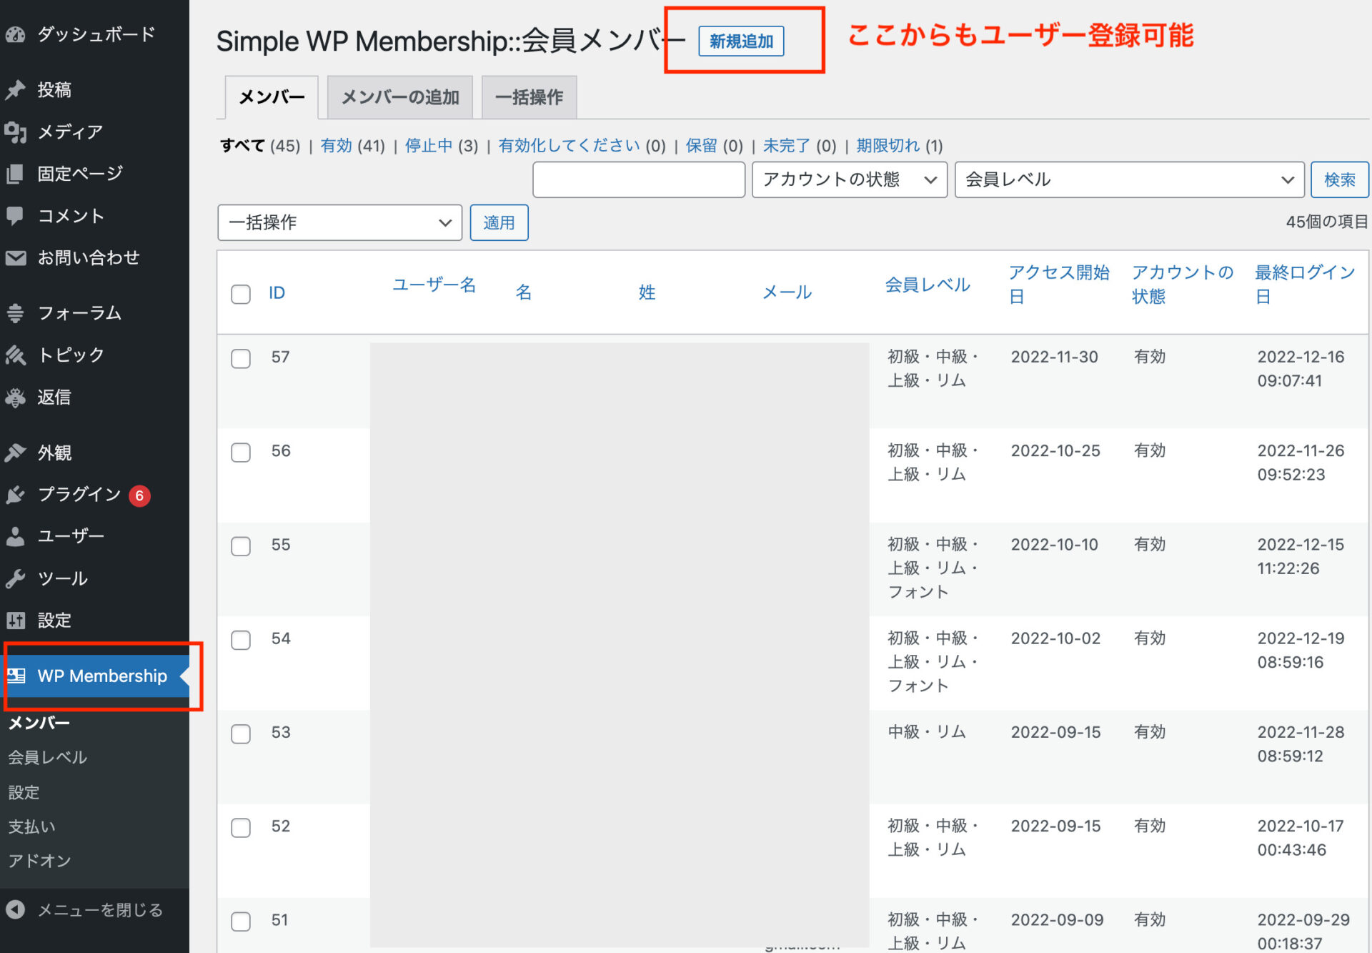Check the box for member ID 56
The image size is (1372, 953).
241,452
